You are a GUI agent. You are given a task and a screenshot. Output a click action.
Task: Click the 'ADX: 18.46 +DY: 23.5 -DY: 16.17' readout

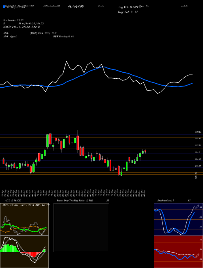(26, 205)
